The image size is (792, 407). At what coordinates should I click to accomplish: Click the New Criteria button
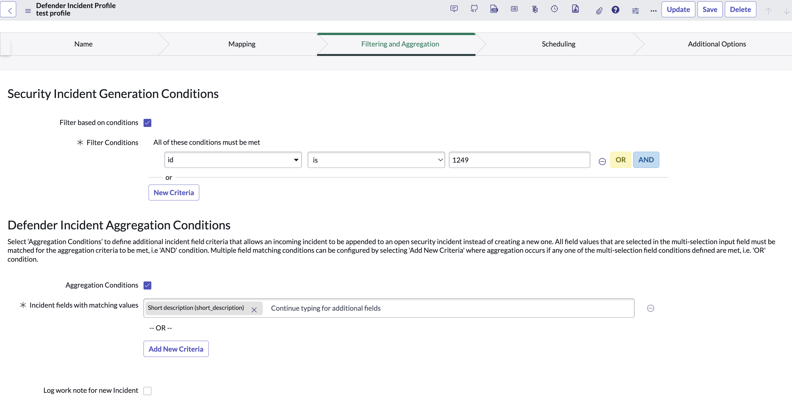[174, 193]
